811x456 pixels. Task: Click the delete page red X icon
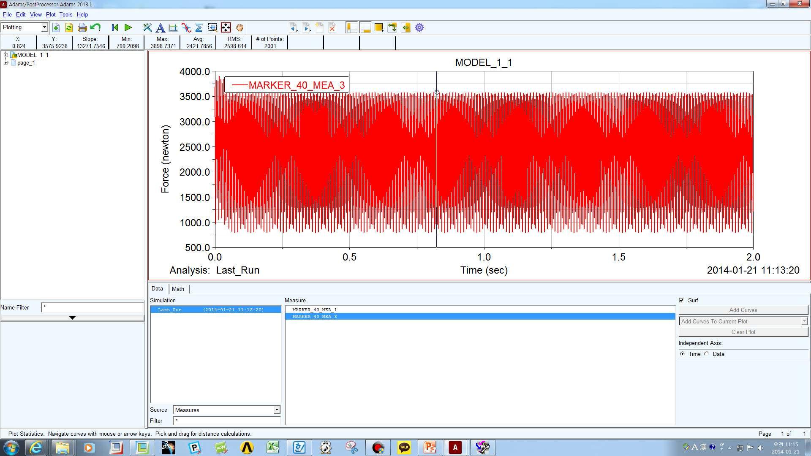332,28
